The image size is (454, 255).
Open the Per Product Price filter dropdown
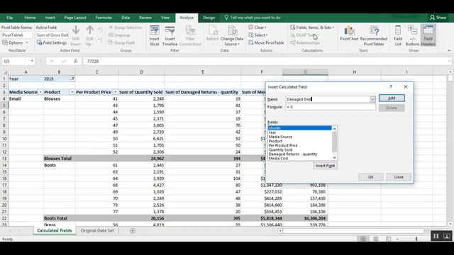[115, 92]
